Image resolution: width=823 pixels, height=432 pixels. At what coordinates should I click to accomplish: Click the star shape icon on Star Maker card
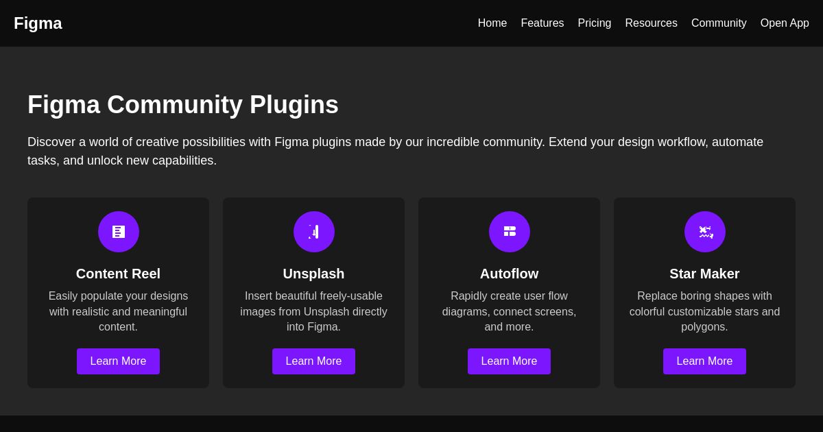point(704,232)
